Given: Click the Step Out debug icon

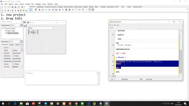Looking at the screenshot, I should 26,11.
